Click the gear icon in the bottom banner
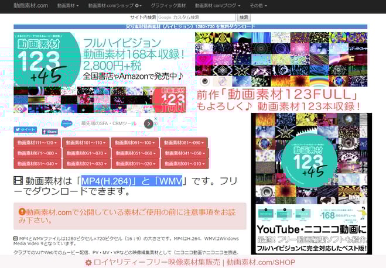 [88, 263]
